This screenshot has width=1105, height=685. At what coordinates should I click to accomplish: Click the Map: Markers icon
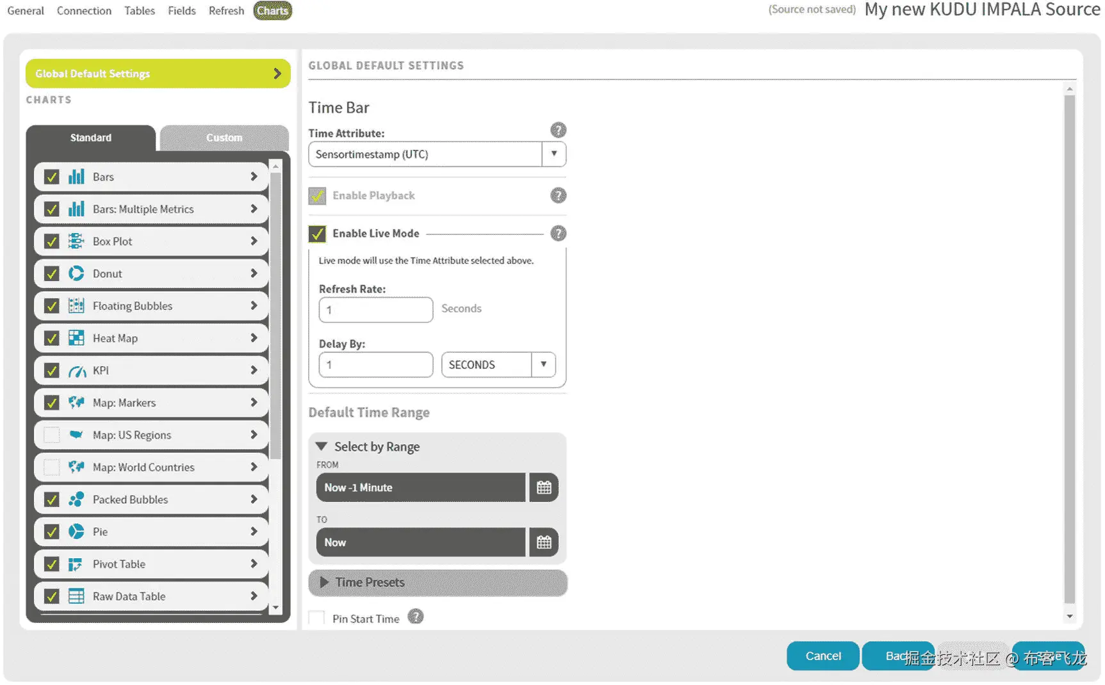point(76,403)
